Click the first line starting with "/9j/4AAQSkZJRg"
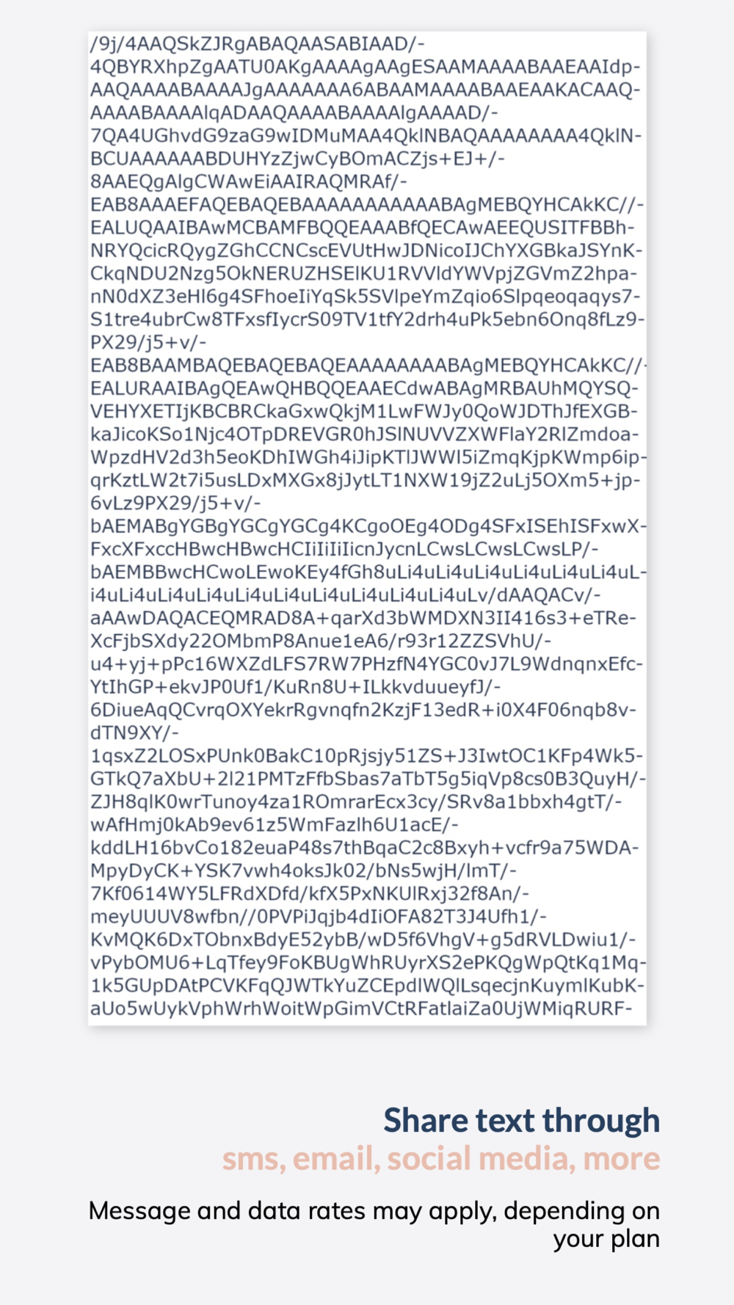734x1305 pixels. [x=258, y=44]
